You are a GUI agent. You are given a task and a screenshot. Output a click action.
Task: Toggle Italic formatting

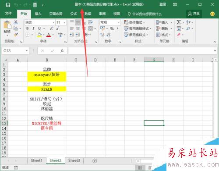(33, 28)
